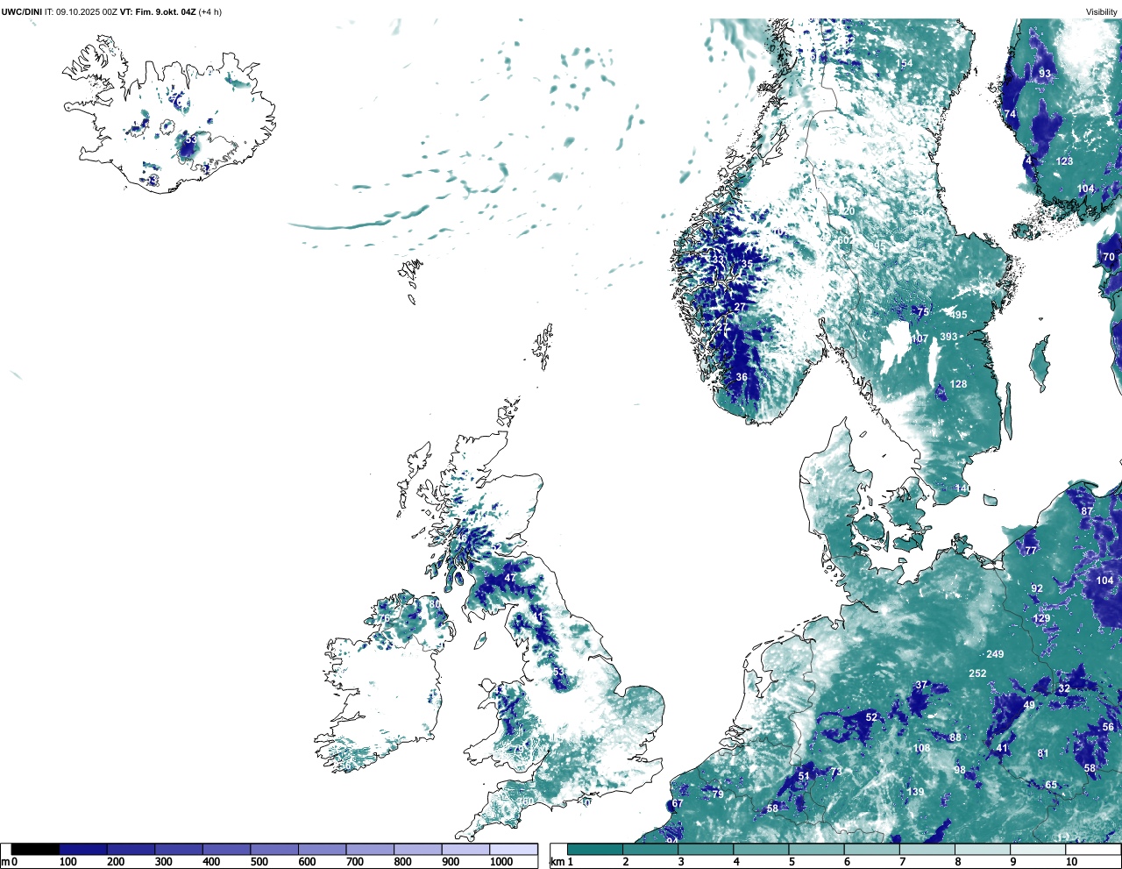Click the 49 value over eastern Germany

point(1029,705)
